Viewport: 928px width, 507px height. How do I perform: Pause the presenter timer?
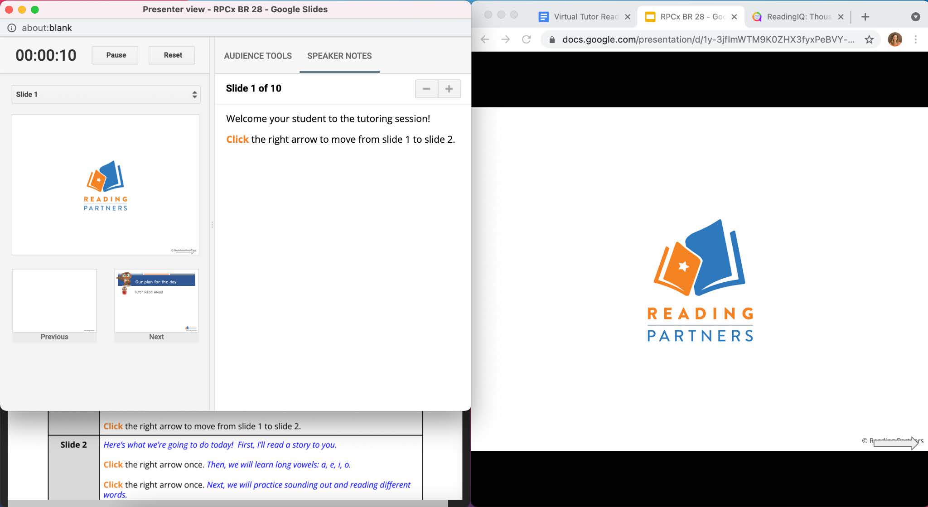(x=115, y=55)
